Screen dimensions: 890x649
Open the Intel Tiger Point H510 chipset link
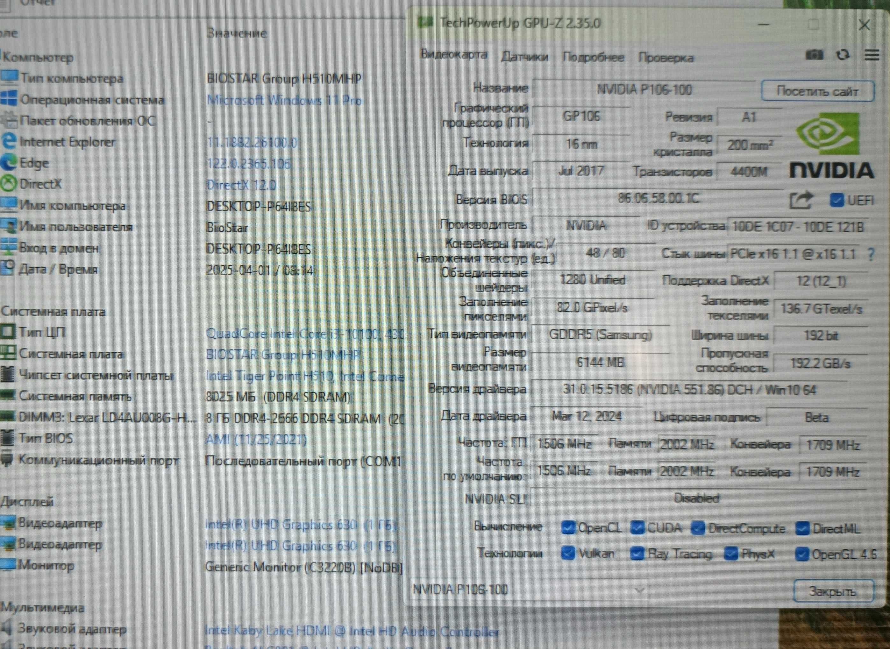coord(304,376)
